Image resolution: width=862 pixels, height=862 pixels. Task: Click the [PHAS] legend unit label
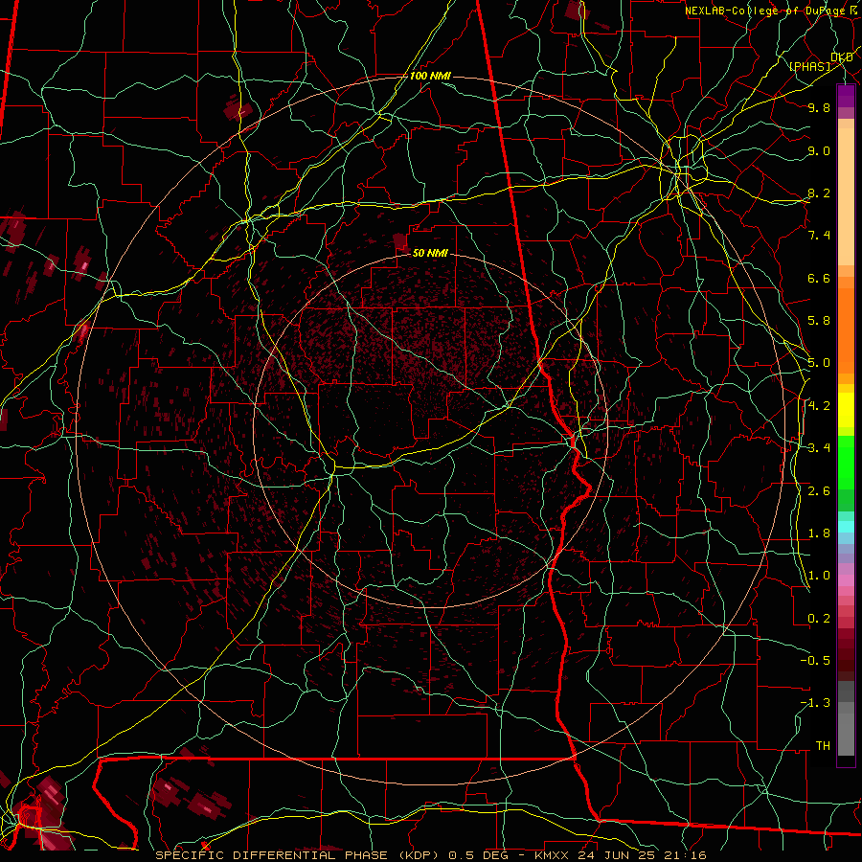click(x=809, y=66)
